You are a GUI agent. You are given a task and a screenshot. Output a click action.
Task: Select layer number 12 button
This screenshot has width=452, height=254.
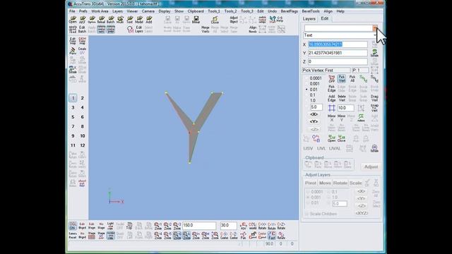coord(82,145)
